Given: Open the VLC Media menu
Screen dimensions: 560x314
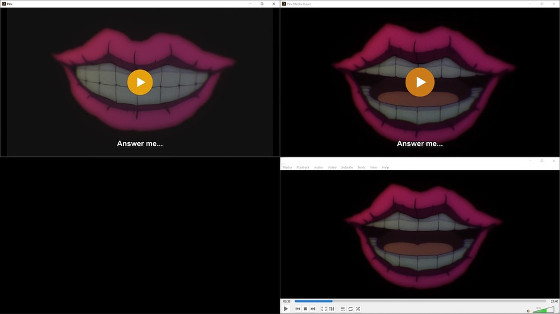Looking at the screenshot, I should [x=287, y=167].
